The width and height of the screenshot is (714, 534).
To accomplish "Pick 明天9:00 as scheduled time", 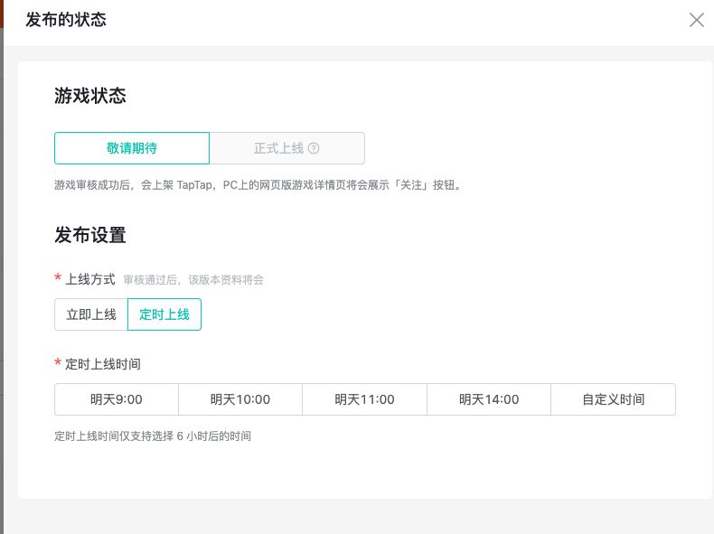I will point(117,399).
